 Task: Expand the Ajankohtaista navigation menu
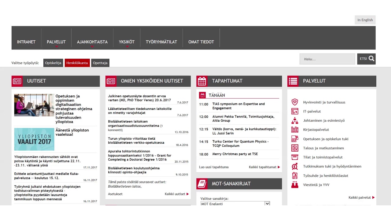pos(92,42)
